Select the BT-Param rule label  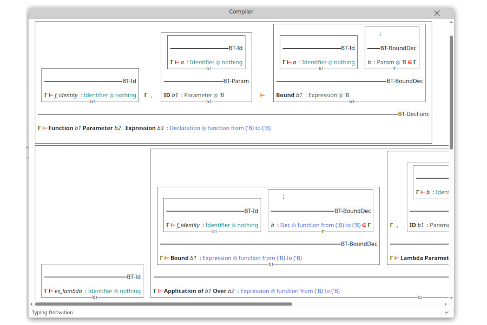pyautogui.click(x=236, y=81)
